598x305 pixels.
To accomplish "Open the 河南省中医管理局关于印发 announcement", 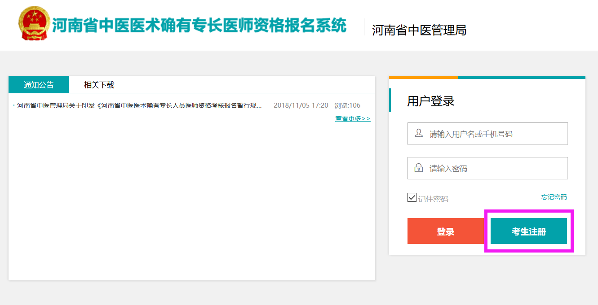I will 139,105.
